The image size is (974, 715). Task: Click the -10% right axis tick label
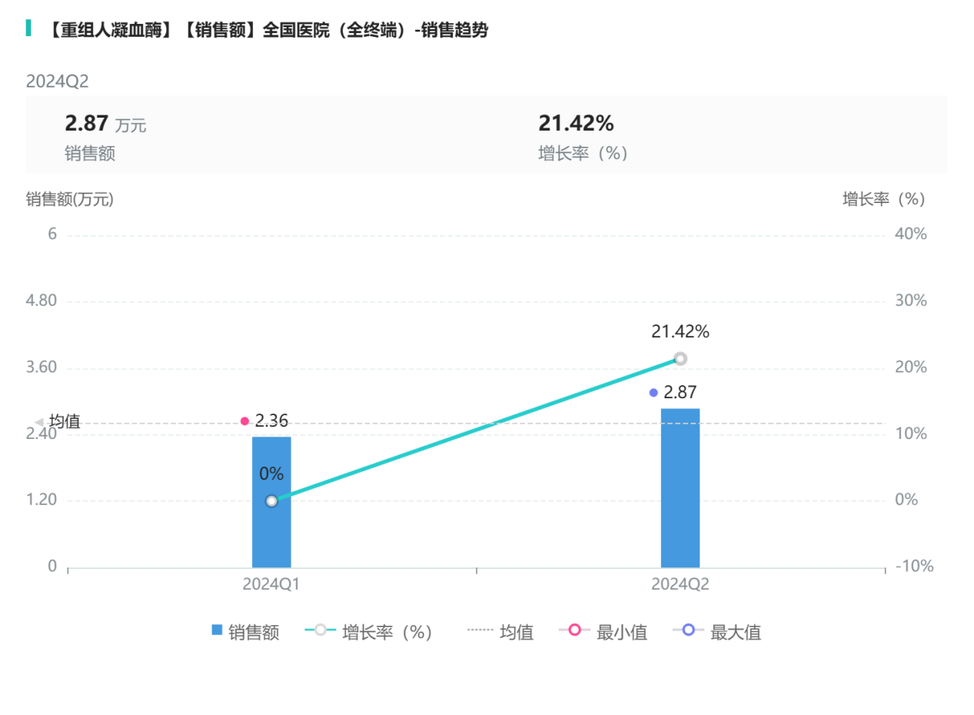[914, 567]
